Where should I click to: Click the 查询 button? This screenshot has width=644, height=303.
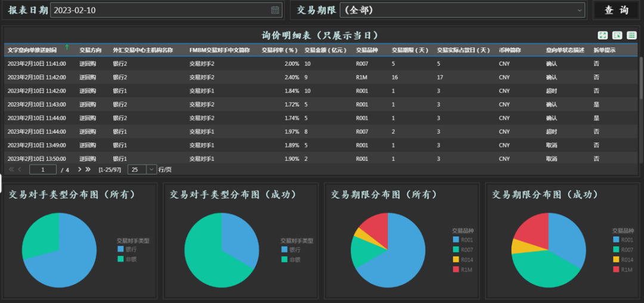617,10
